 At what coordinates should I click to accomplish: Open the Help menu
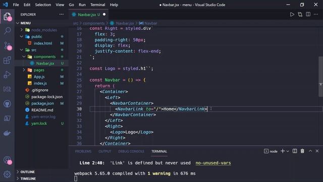(x=114, y=5)
